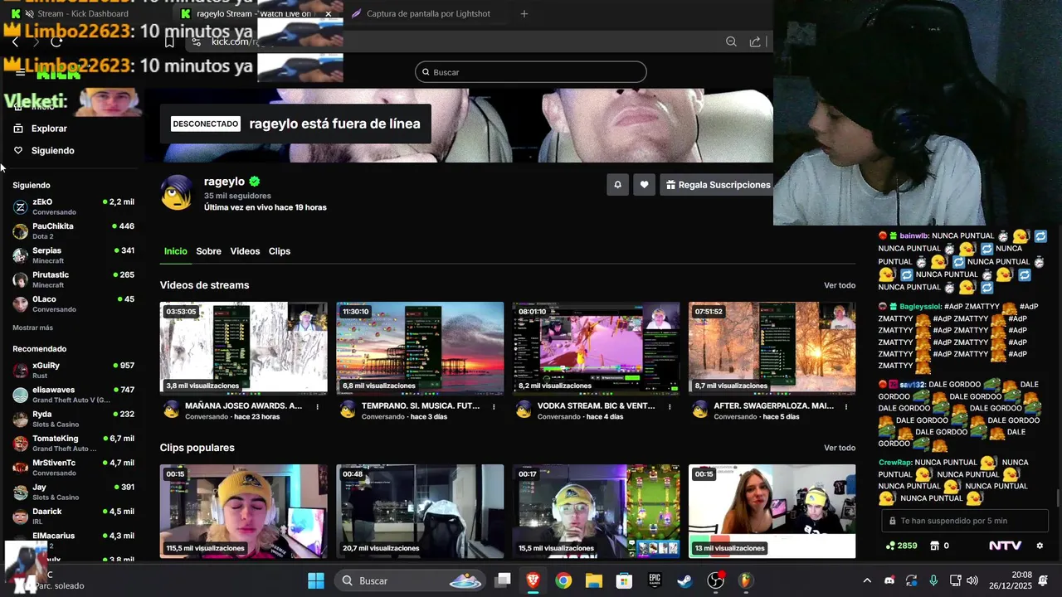Screen dimensions: 1062x597
Task: Open recommended channel Jay
Action: [73, 492]
